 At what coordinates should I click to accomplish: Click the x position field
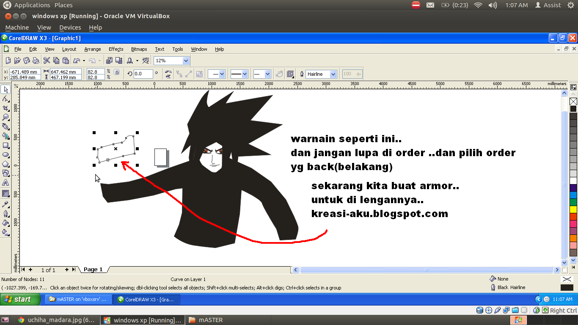25,72
